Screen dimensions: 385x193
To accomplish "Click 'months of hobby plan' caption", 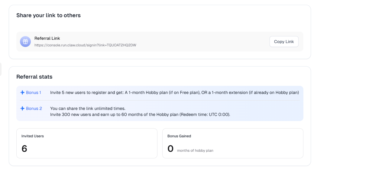I will point(195,151).
